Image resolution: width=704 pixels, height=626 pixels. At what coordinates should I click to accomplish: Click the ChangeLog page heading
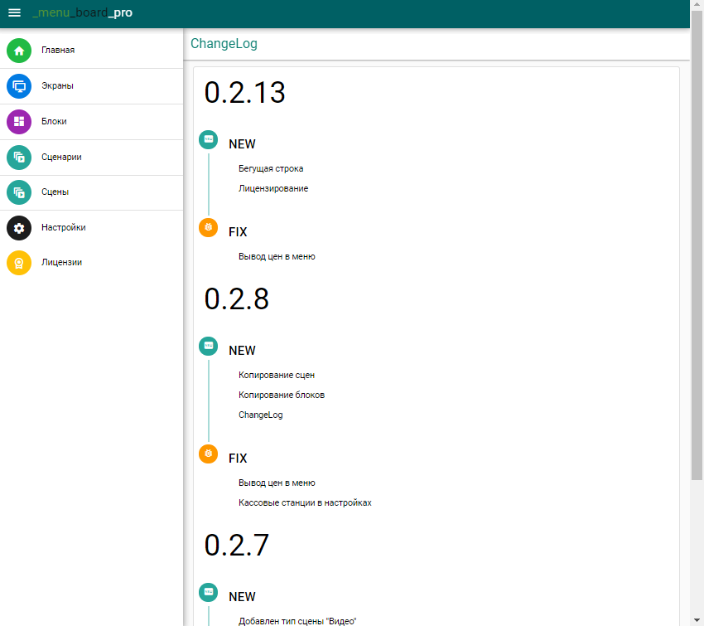pos(224,44)
